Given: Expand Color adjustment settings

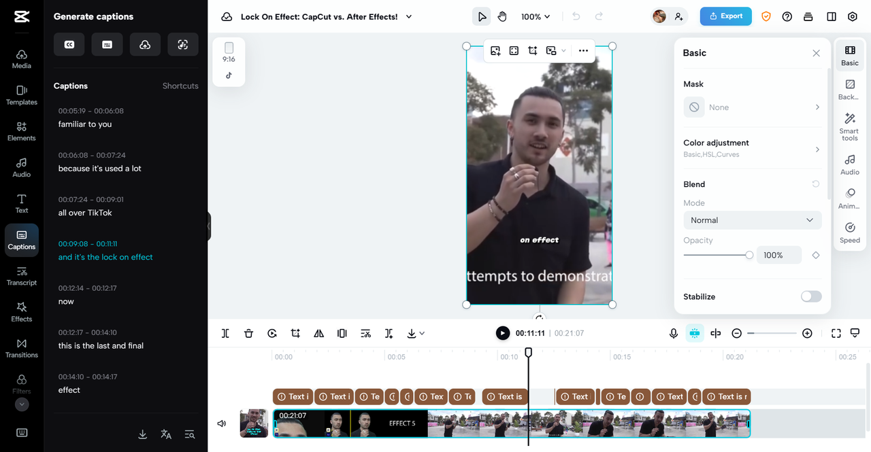Looking at the screenshot, I should (x=752, y=148).
